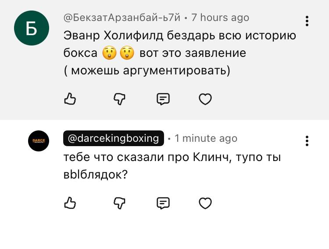Screen dimensions: 329x249
Task: Open the DARCE channel avatar
Action: (x=39, y=140)
